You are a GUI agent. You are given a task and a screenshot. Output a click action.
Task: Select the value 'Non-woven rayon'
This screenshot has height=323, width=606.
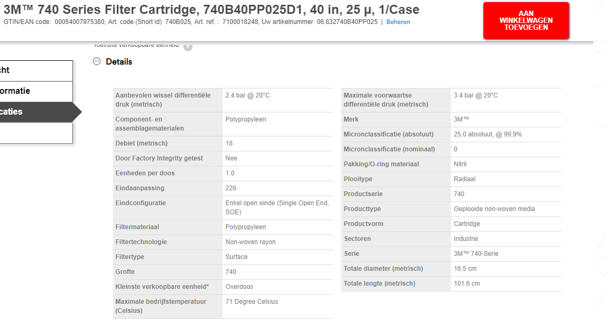click(251, 242)
